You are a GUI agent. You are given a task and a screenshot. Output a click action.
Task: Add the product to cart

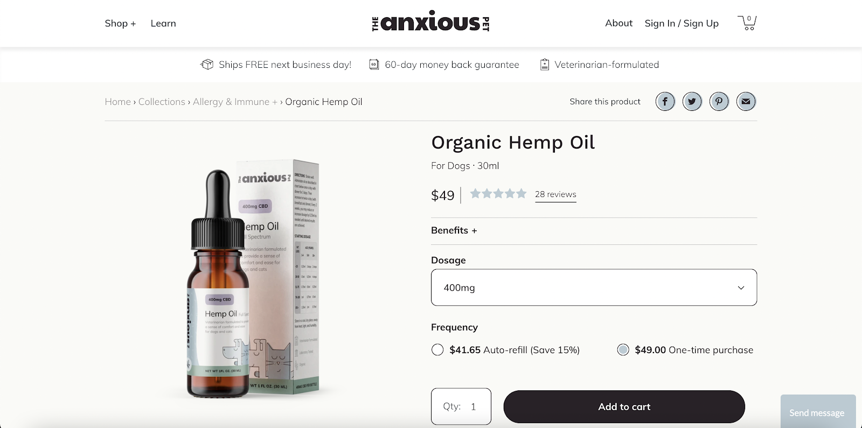point(624,407)
